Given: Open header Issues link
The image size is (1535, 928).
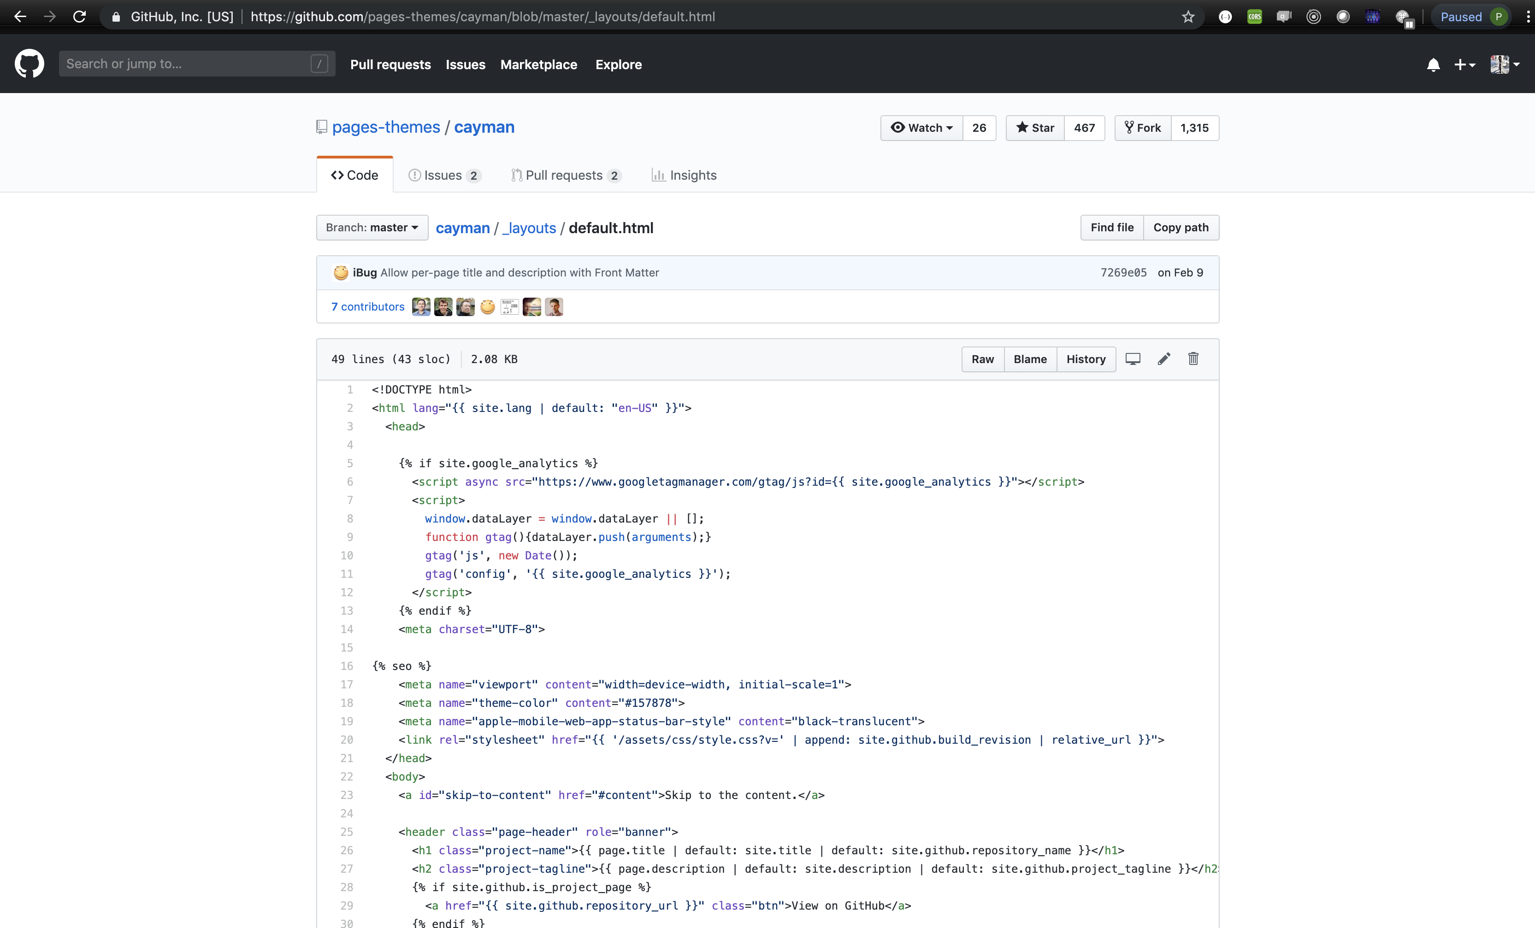Looking at the screenshot, I should (466, 64).
